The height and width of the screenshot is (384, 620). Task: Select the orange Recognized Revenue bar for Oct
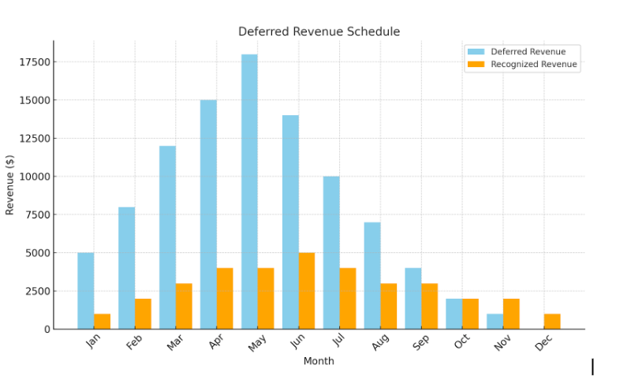click(x=471, y=314)
